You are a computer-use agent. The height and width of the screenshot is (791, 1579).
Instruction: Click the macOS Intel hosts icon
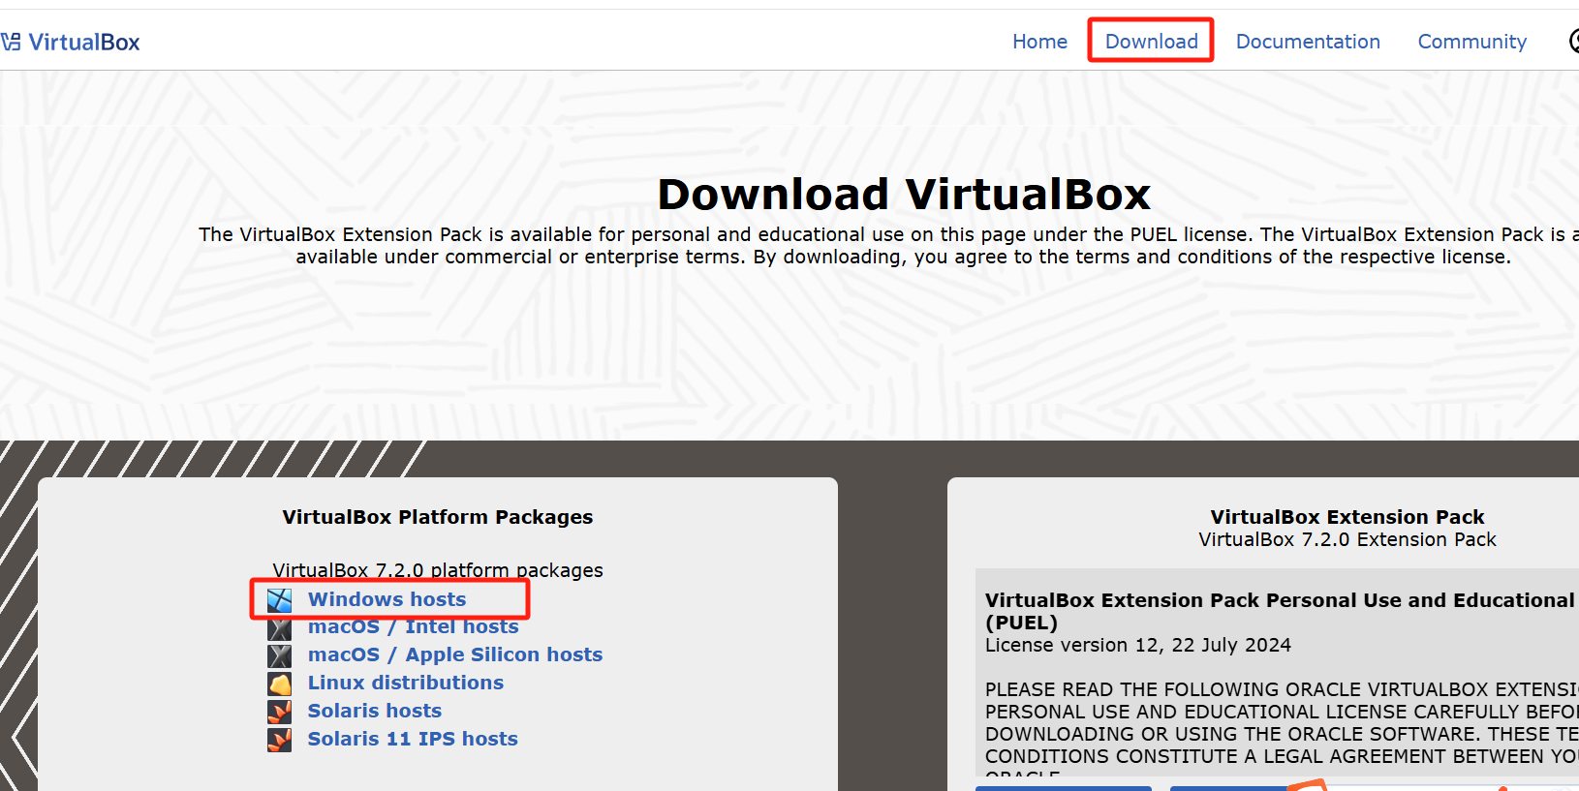tap(280, 628)
